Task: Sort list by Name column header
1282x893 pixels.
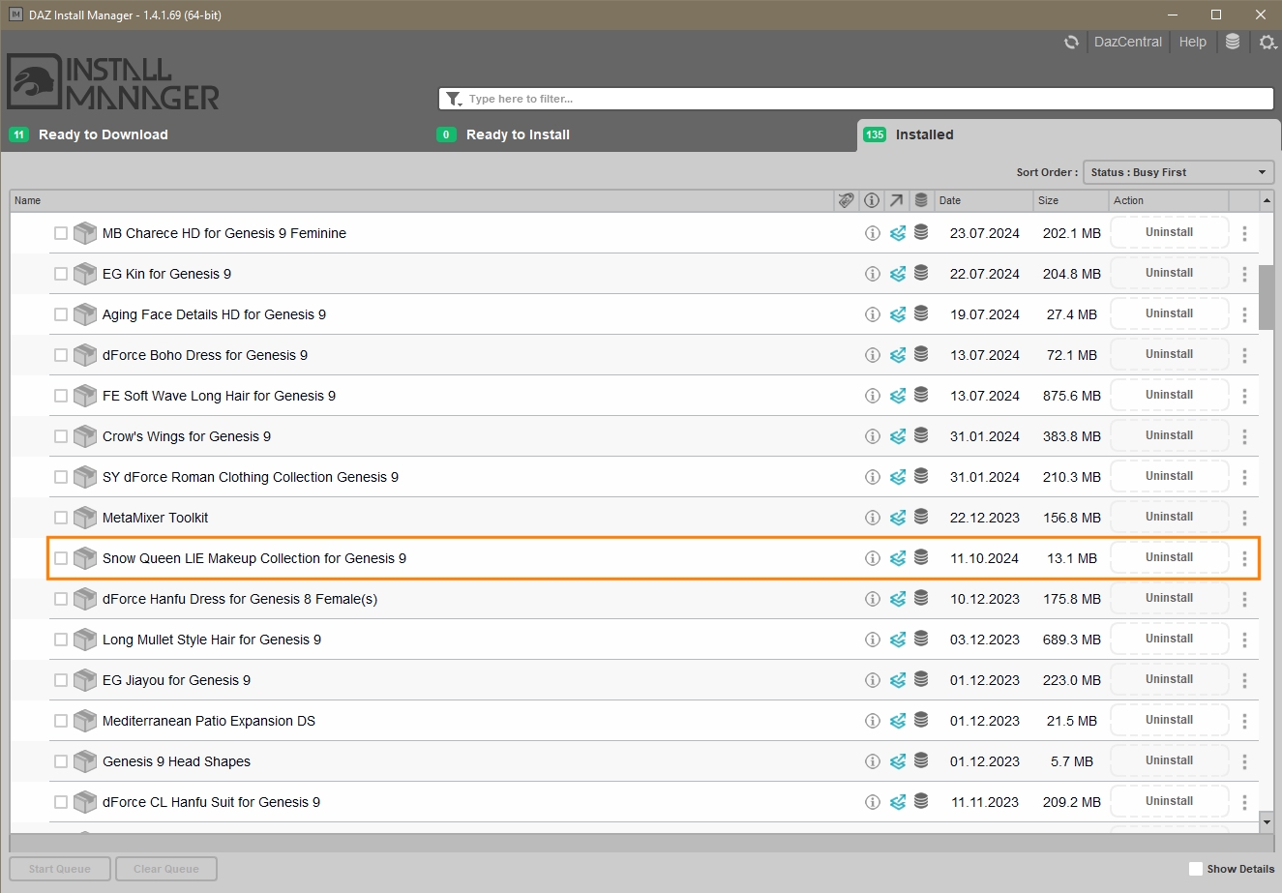Action: pyautogui.click(x=422, y=200)
